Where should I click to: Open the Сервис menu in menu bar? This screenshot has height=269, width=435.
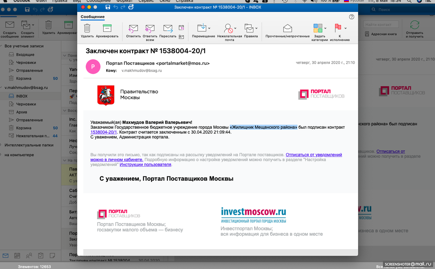point(147,1)
